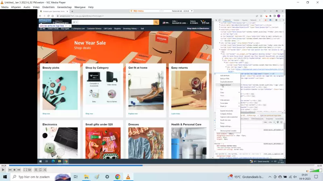Mute audio with the VLC speaker icon
323x181 pixels.
point(307,171)
